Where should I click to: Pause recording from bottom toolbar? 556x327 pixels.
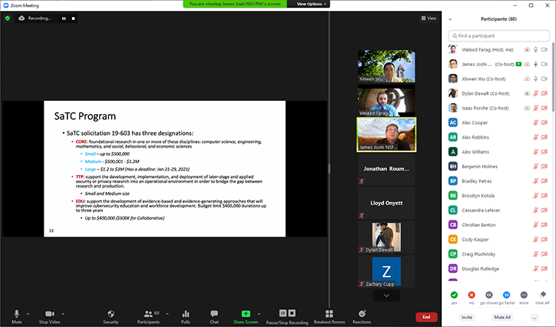pos(282,313)
